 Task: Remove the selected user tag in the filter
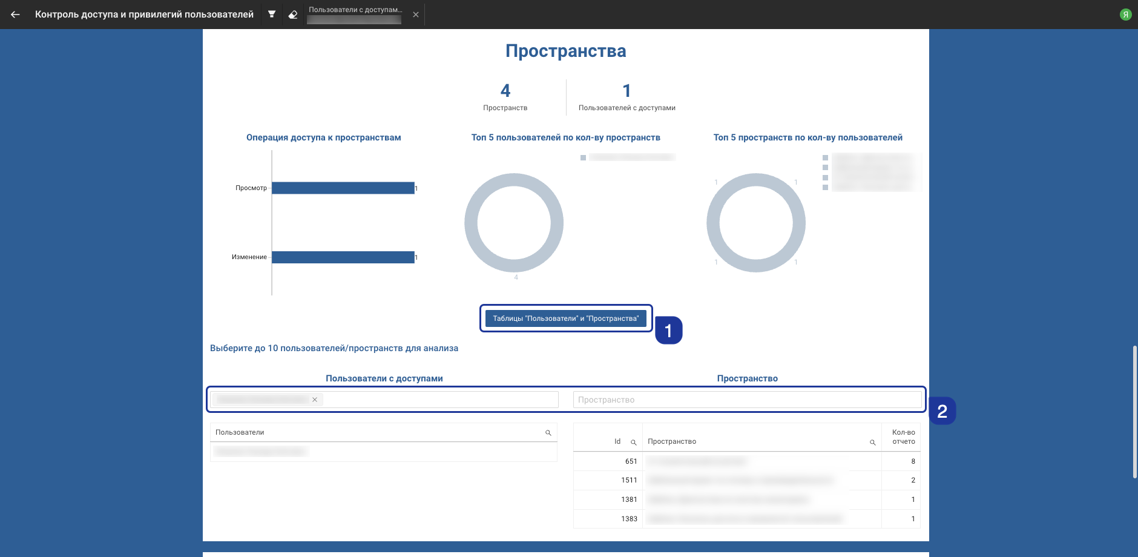tap(315, 400)
